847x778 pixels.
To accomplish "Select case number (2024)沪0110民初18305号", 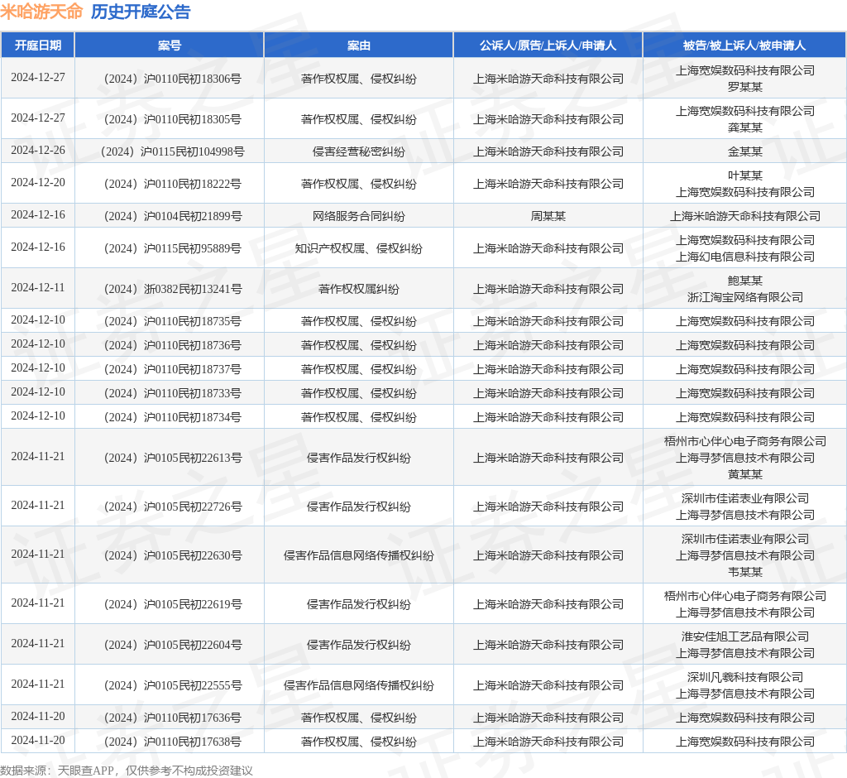I will point(172,119).
